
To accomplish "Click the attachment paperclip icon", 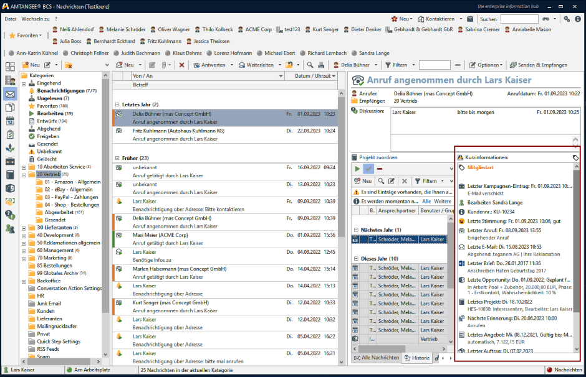I will pyautogui.click(x=164, y=65).
